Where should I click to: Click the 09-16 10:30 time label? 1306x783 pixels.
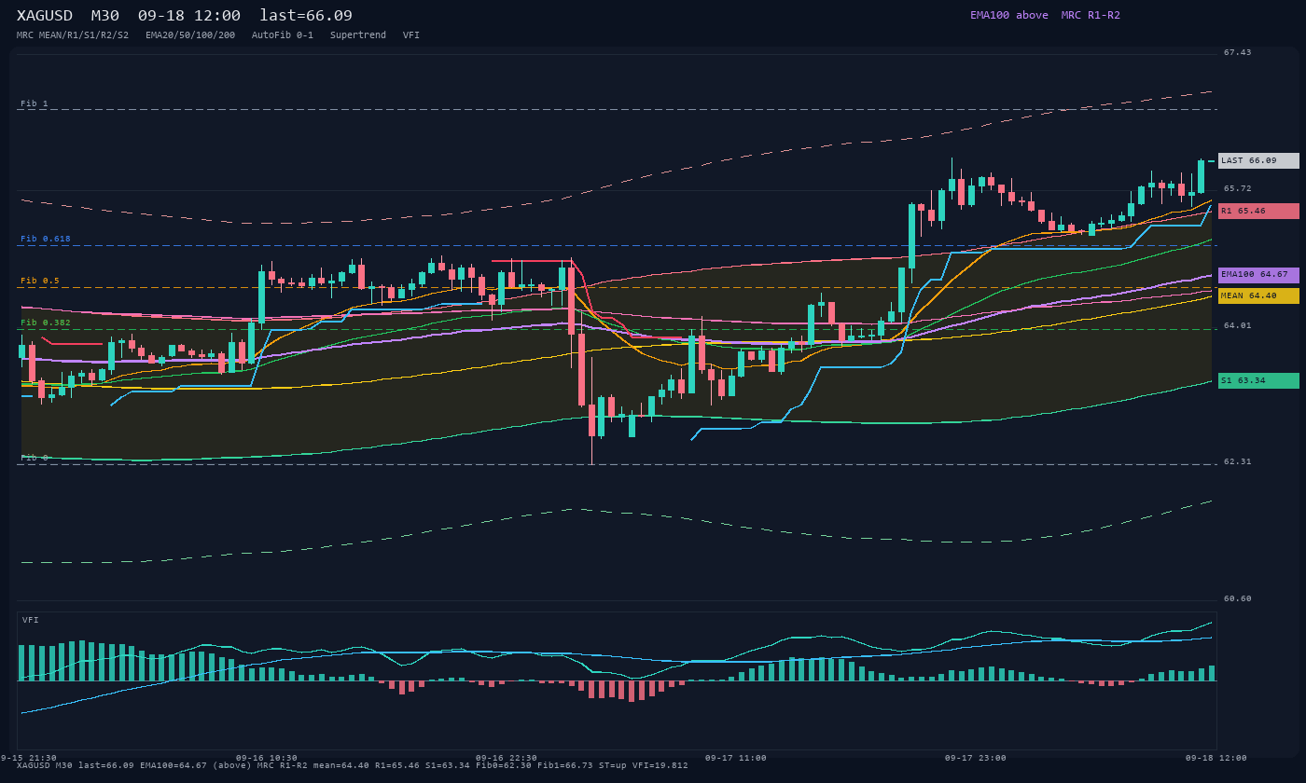(267, 758)
